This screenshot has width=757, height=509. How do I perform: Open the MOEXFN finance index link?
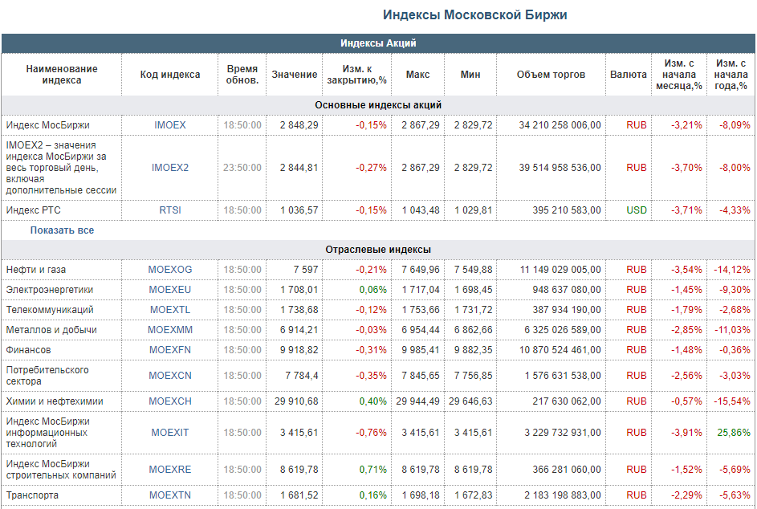coord(170,350)
